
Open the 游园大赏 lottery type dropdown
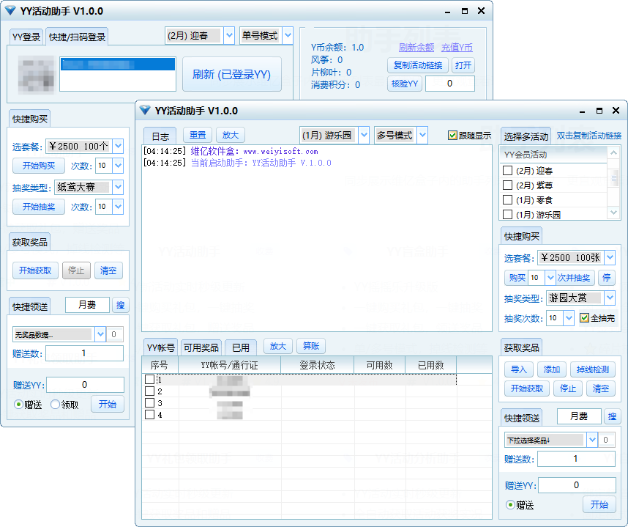pos(610,298)
